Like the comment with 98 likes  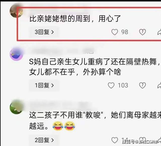(x=115, y=32)
